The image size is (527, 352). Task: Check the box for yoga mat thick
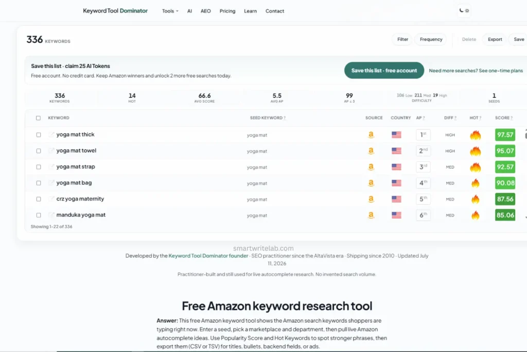(x=39, y=135)
